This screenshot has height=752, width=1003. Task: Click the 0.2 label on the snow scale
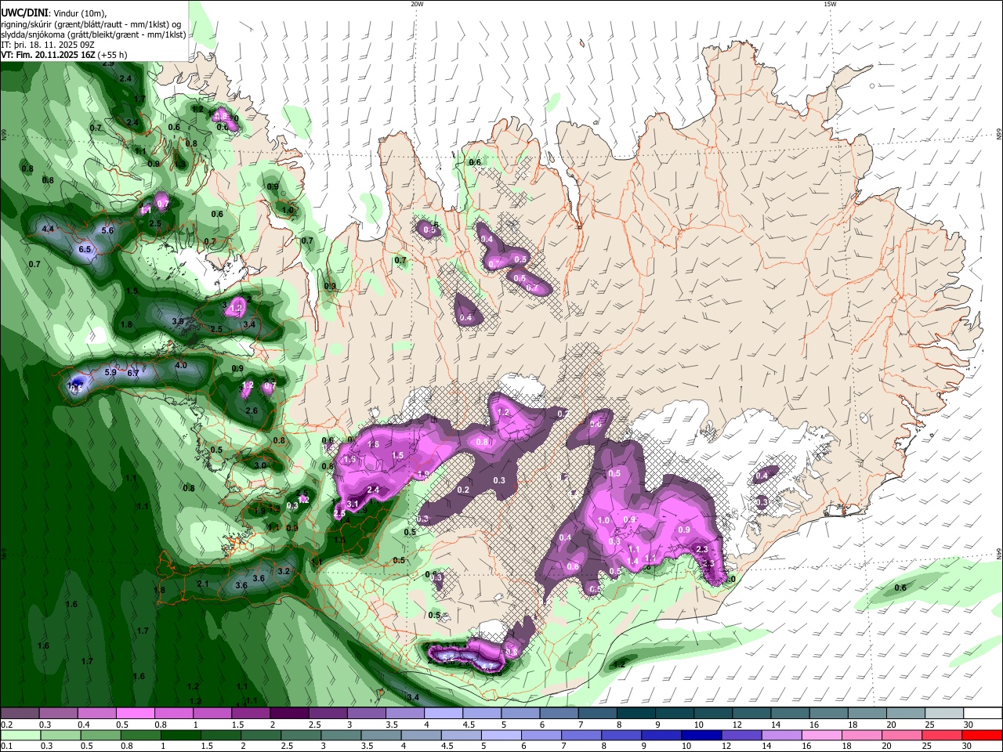[5, 725]
